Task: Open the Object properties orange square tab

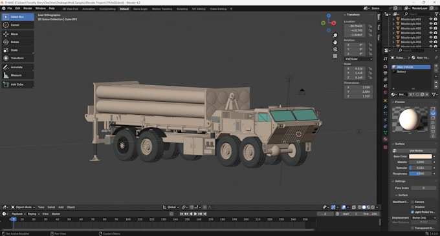Action: tap(385, 101)
